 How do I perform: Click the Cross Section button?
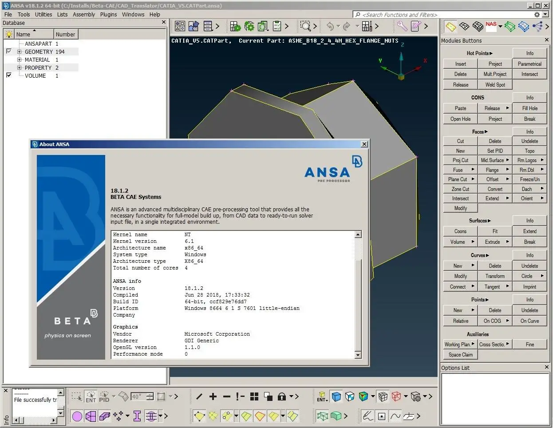tap(495, 345)
